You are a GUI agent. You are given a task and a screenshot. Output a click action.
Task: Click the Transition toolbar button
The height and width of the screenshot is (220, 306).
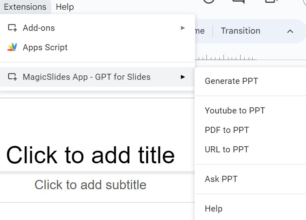point(240,31)
